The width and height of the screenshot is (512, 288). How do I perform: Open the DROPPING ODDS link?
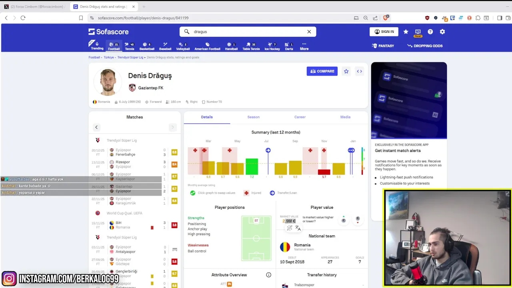tap(425, 46)
